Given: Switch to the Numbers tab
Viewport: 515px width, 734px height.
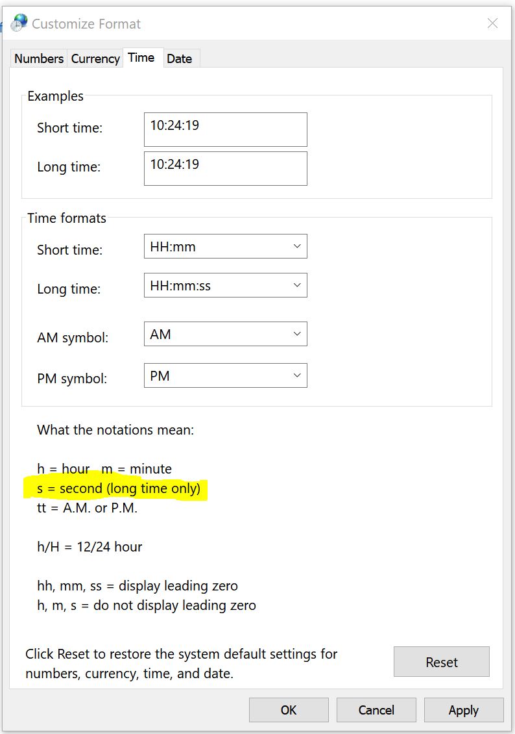Looking at the screenshot, I should tap(39, 58).
